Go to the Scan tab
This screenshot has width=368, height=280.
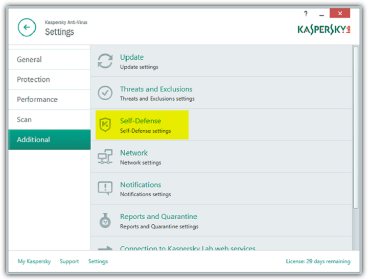point(49,120)
